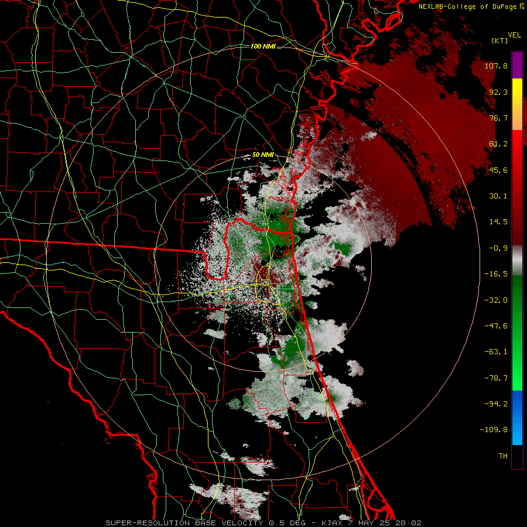Select the 107.8 legend value

click(496, 66)
